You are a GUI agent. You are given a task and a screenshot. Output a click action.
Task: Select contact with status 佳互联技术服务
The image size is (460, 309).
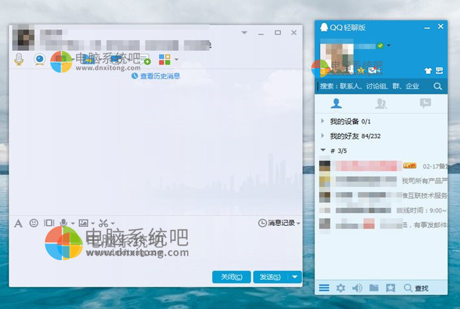tap(383, 195)
